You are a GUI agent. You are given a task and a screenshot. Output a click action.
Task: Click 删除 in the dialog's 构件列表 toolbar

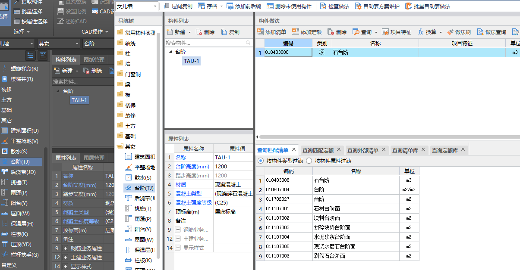tap(205, 32)
